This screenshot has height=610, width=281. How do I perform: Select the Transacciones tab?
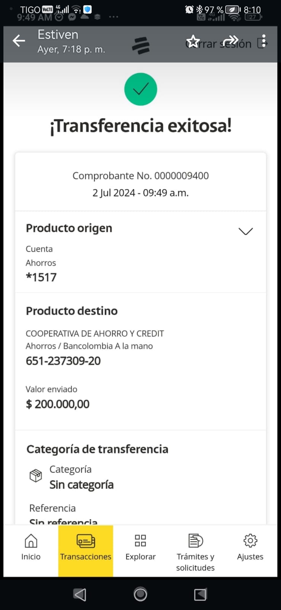pos(86,547)
